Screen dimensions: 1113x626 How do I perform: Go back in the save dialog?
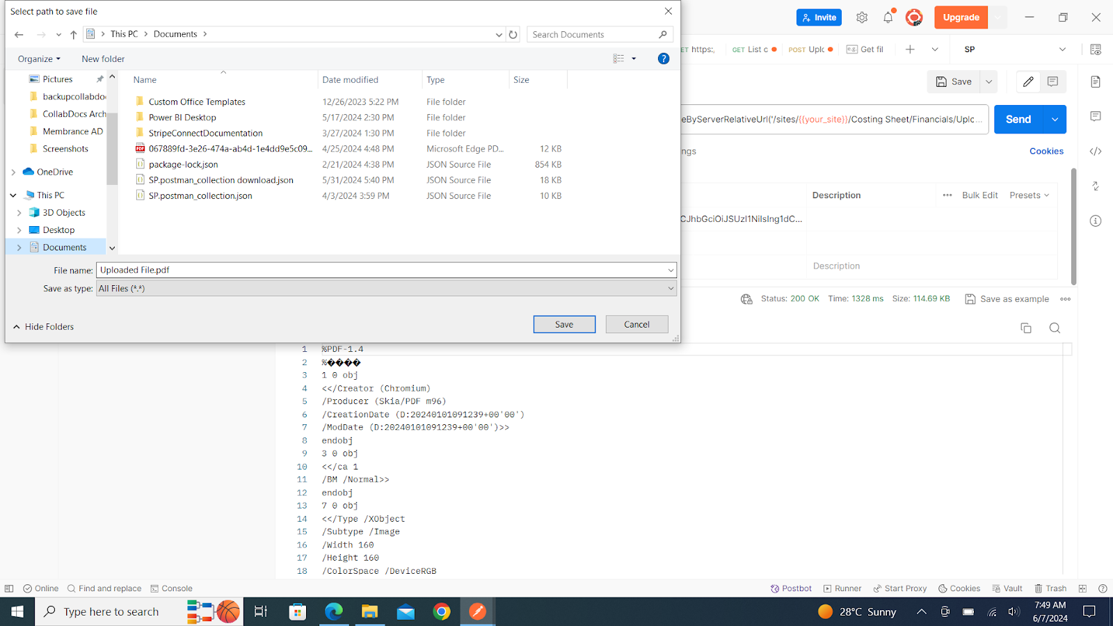19,34
